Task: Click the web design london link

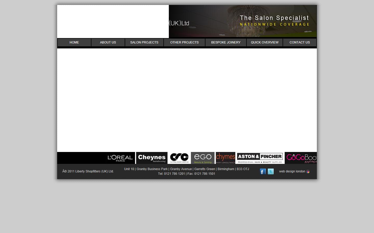Action: 292,171
